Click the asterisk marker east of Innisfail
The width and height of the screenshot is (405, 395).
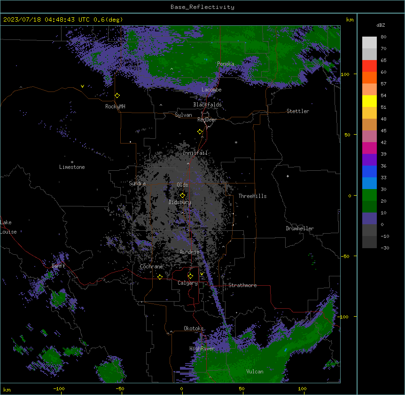(x=236, y=142)
